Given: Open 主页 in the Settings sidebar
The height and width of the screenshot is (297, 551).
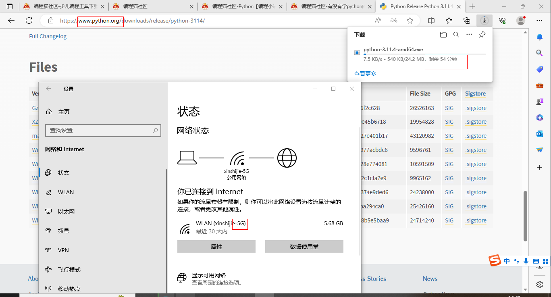Looking at the screenshot, I should (103, 112).
